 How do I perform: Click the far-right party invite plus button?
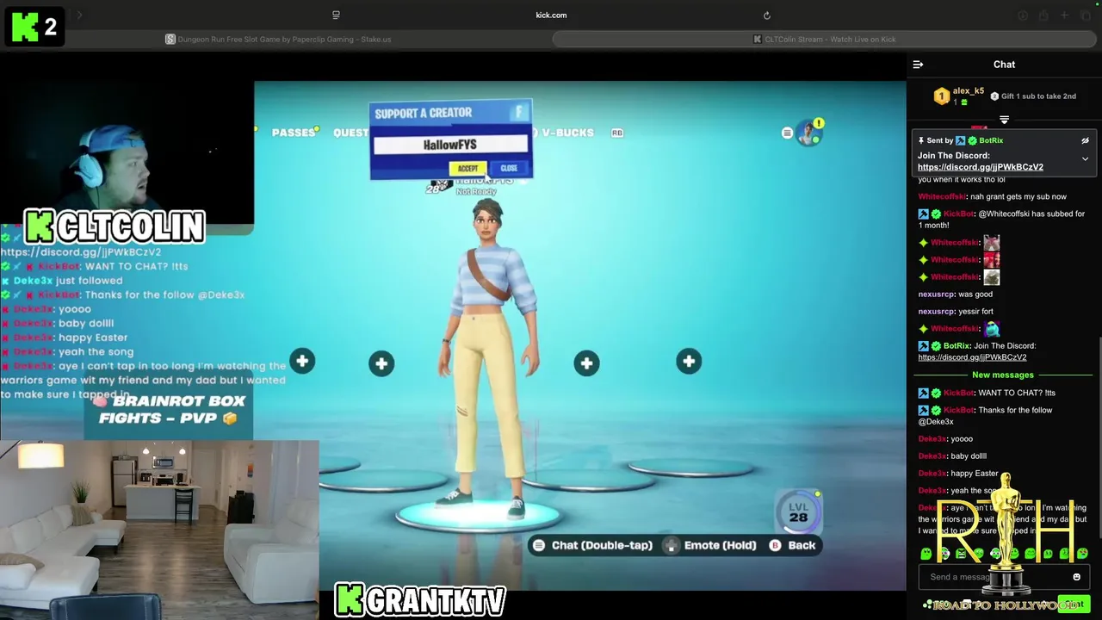click(689, 362)
